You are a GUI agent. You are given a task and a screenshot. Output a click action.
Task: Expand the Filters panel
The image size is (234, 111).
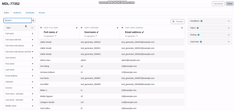210,28
